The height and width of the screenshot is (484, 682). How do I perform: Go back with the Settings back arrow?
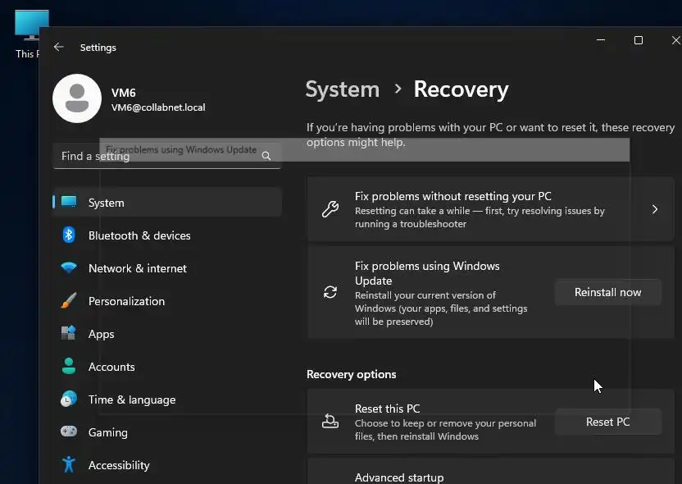pos(59,47)
